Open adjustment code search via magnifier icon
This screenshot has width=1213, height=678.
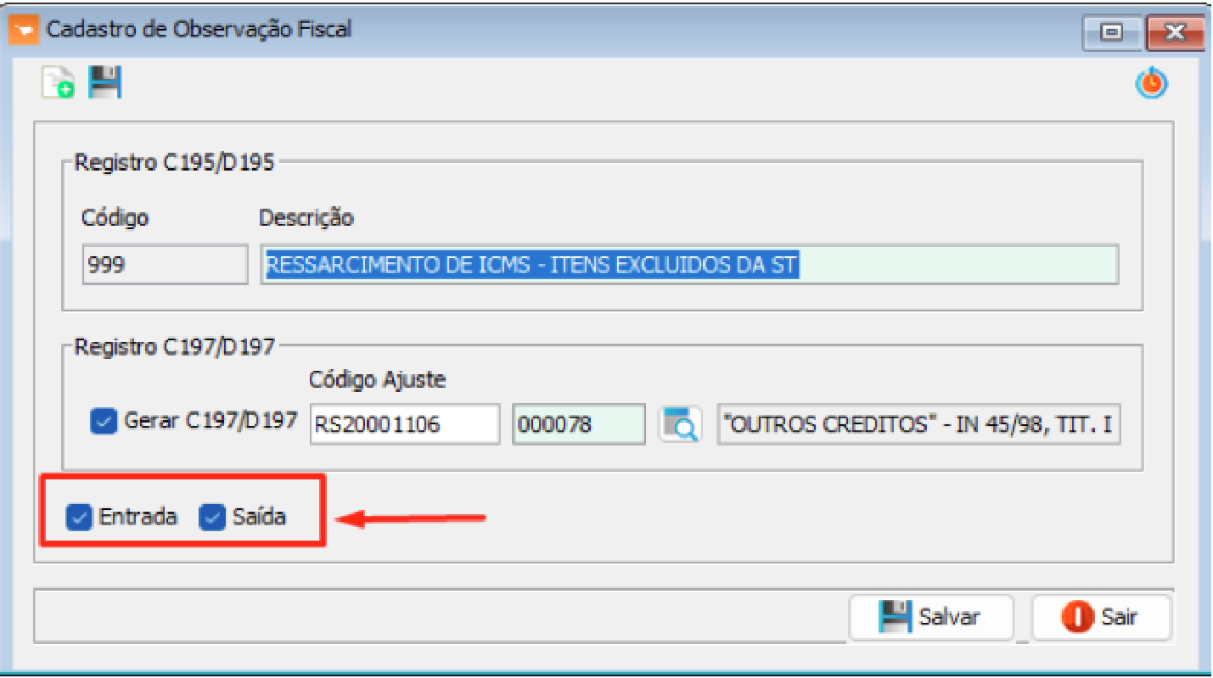[681, 424]
